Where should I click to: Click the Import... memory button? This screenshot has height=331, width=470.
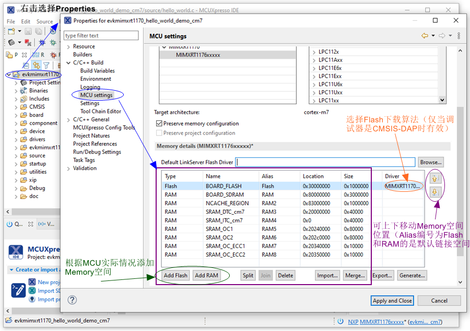327,275
